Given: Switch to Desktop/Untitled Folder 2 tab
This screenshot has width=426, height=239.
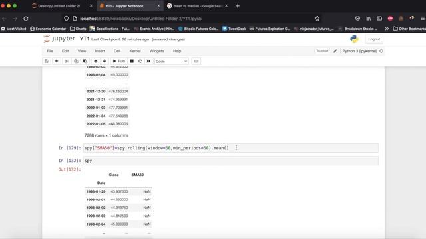Looking at the screenshot, I should [x=59, y=6].
